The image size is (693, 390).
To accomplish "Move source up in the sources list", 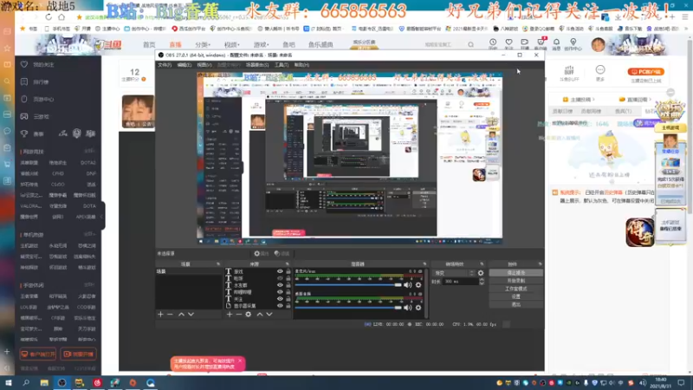I will (x=260, y=314).
